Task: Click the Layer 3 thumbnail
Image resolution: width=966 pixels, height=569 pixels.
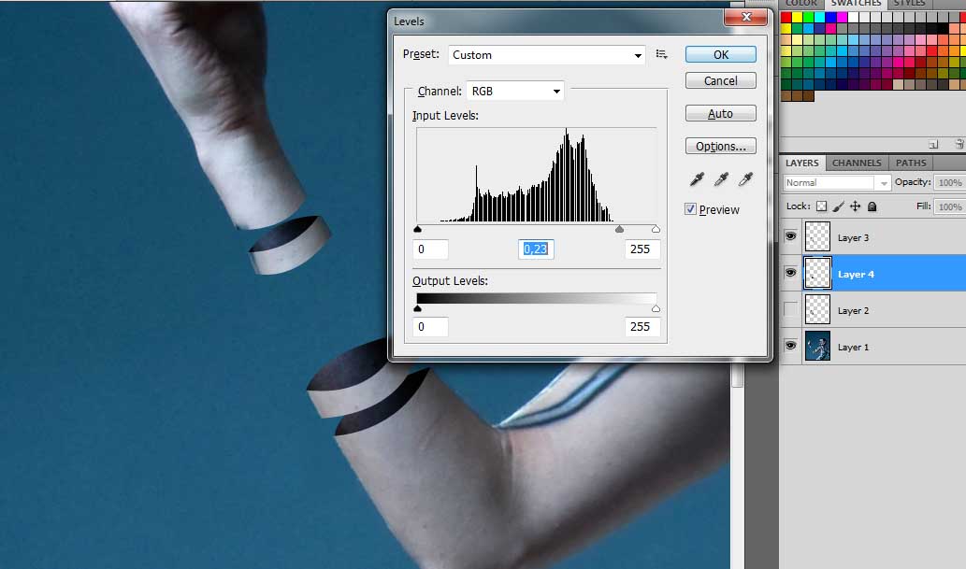Action: [x=817, y=237]
